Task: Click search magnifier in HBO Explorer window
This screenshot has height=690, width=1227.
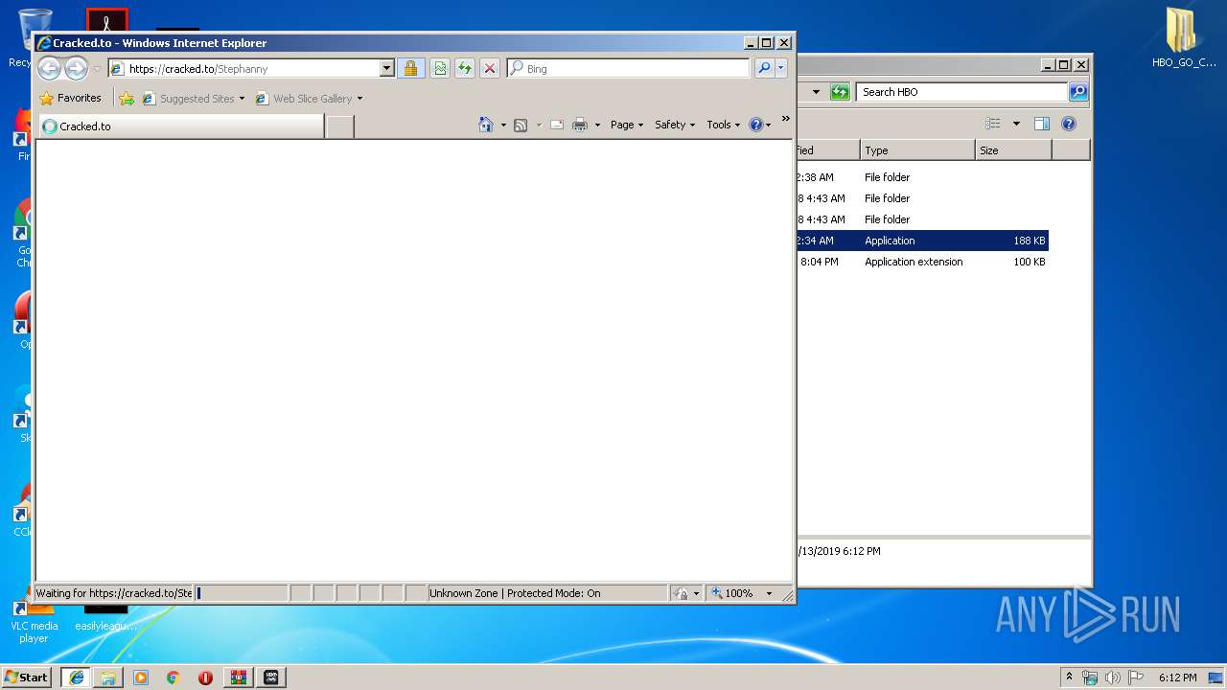Action: point(1078,92)
